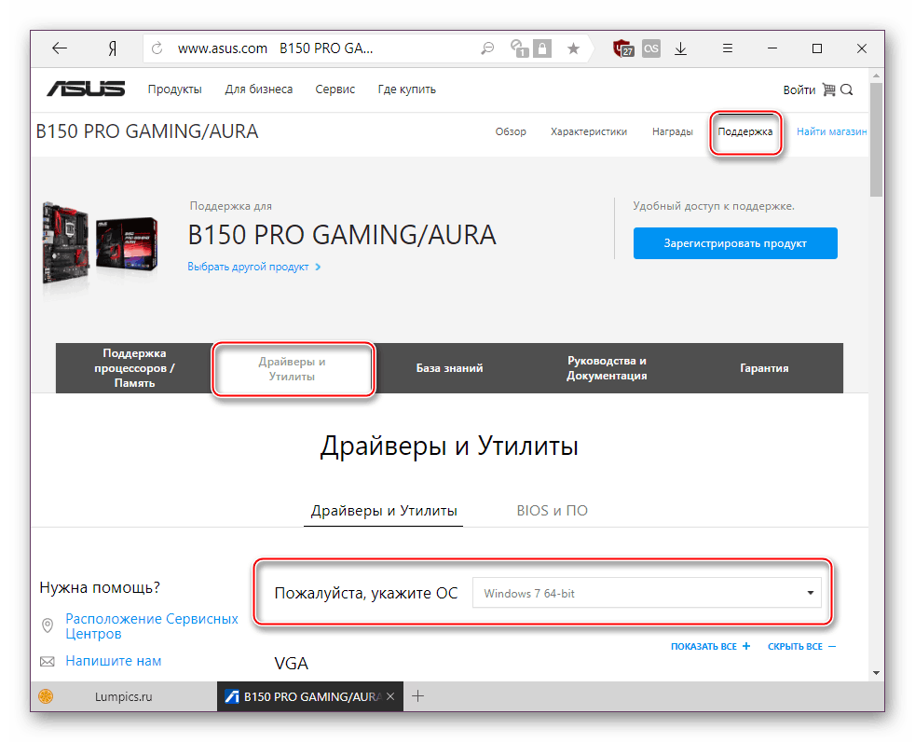Open the Продукты menu

pos(174,89)
